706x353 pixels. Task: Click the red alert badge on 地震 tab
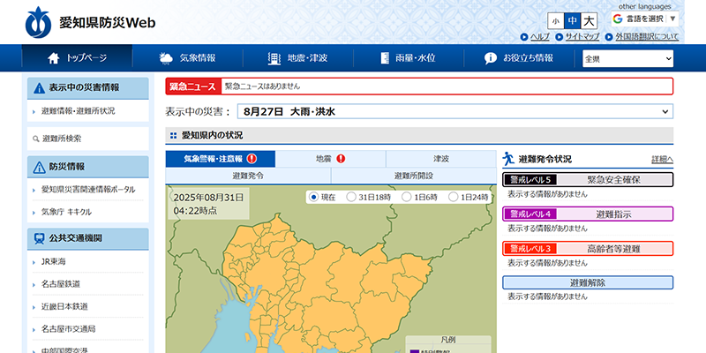pyautogui.click(x=341, y=159)
